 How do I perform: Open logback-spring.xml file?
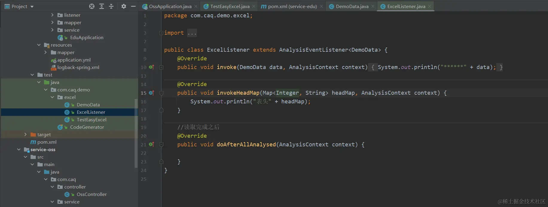click(78, 67)
